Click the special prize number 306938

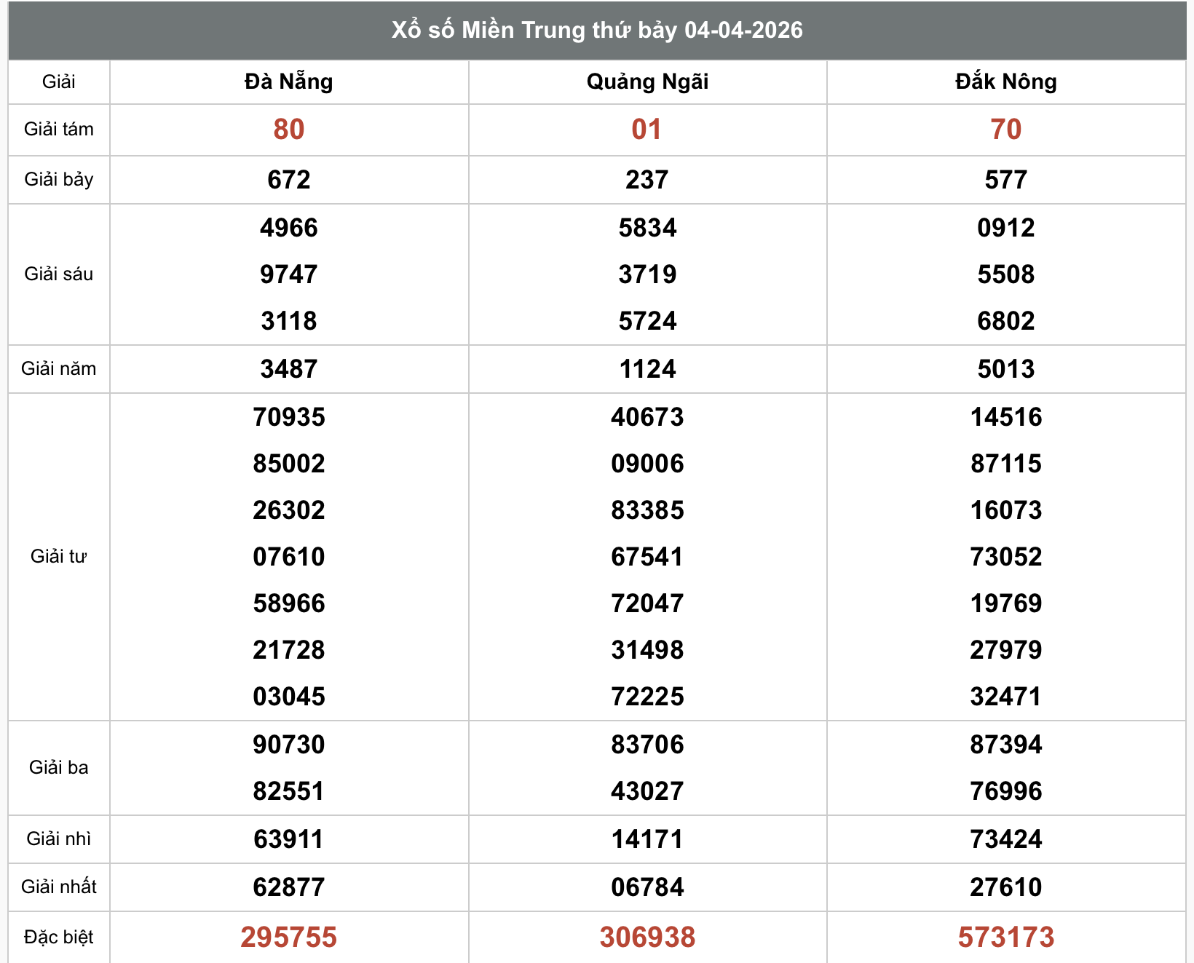coord(647,937)
